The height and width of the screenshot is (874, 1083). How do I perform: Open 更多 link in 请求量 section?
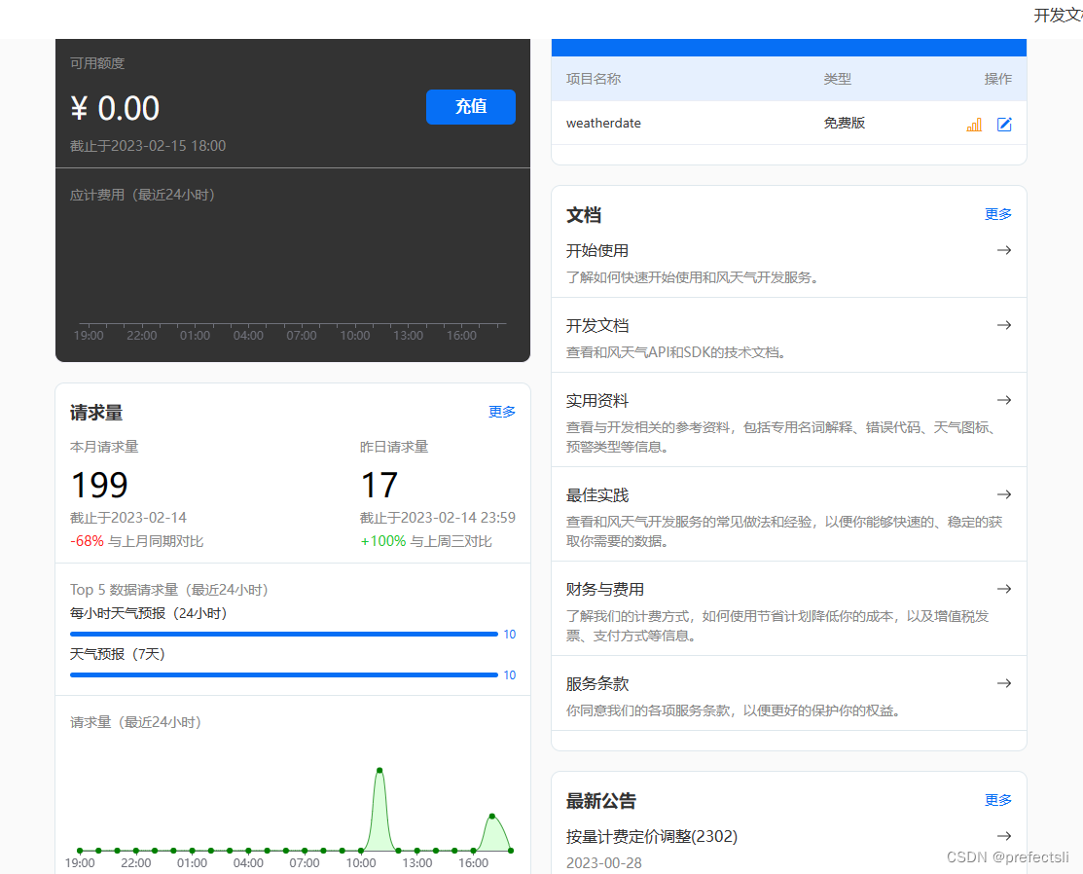pyautogui.click(x=501, y=412)
